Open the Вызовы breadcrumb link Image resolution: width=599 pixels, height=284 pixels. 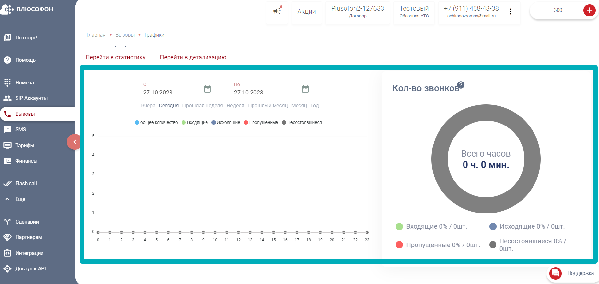point(125,35)
